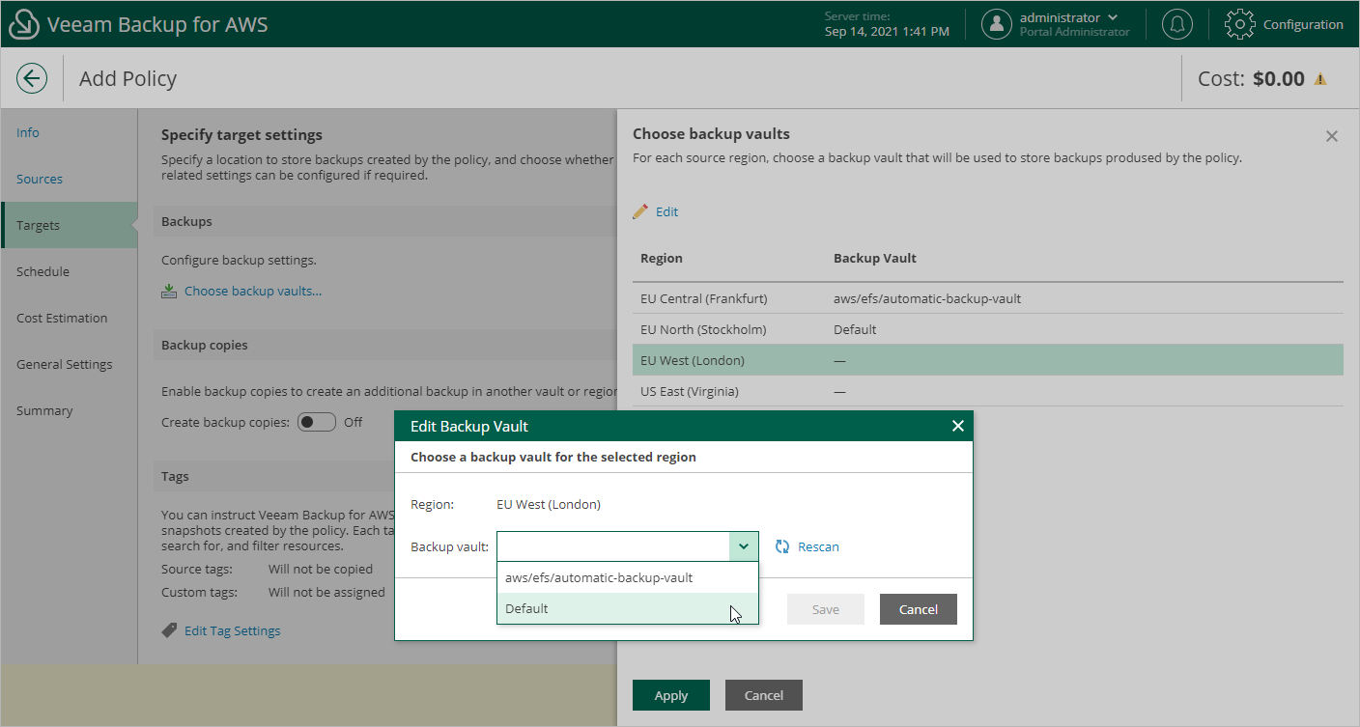Click the Edit link in vaults panel
Viewport: 1360px width, 727px height.
666,211
